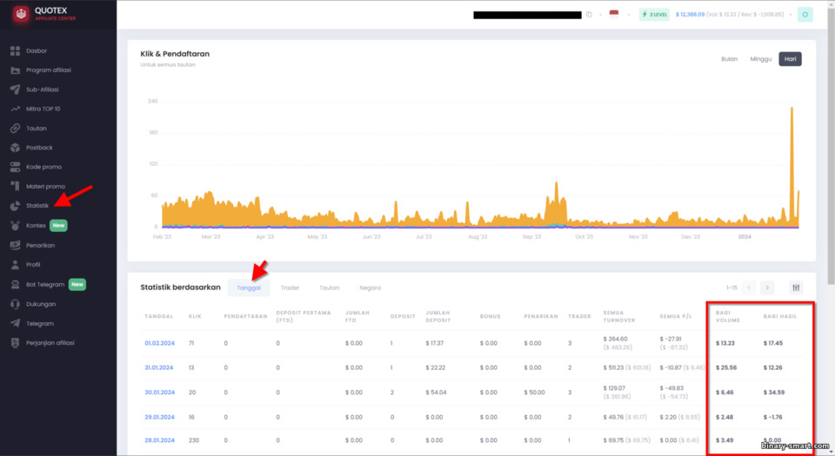The height and width of the screenshot is (456, 835).
Task: Click the TANGGAL column header
Action: 158,316
